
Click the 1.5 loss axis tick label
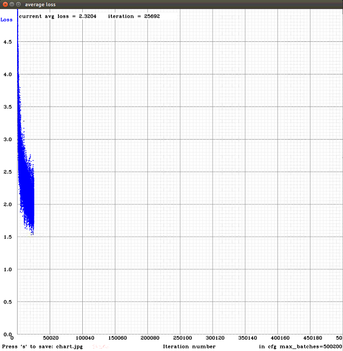pos(8,237)
